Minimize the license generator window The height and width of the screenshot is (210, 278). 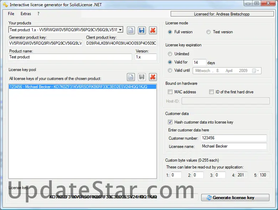[248, 4]
